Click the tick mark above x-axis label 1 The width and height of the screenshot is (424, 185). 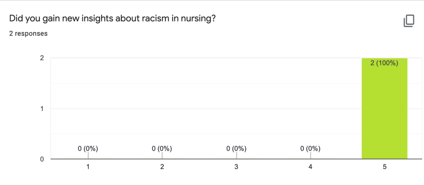click(x=88, y=155)
